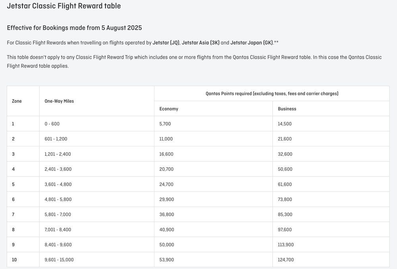The width and height of the screenshot is (397, 269).
Task: Select Business value '113,900'
Action: pyautogui.click(x=286, y=244)
